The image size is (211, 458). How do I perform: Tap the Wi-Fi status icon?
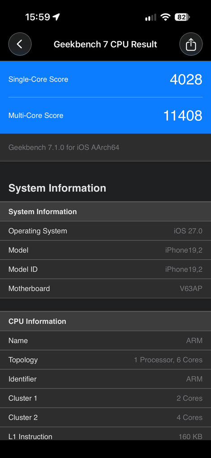tap(165, 17)
